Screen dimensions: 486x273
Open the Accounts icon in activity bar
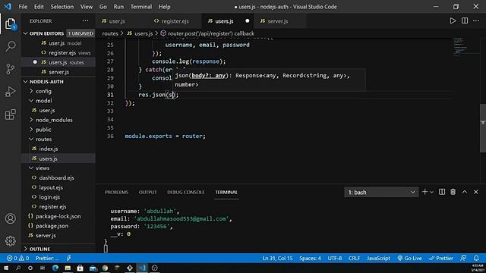coord(11,218)
